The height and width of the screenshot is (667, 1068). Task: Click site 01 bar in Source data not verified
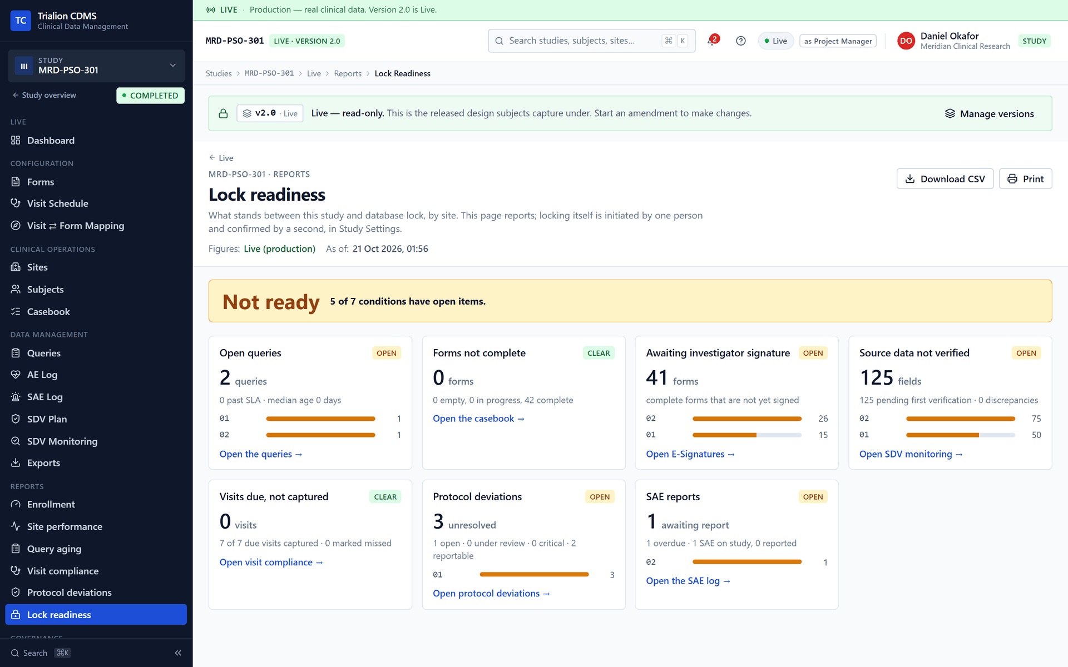point(960,435)
